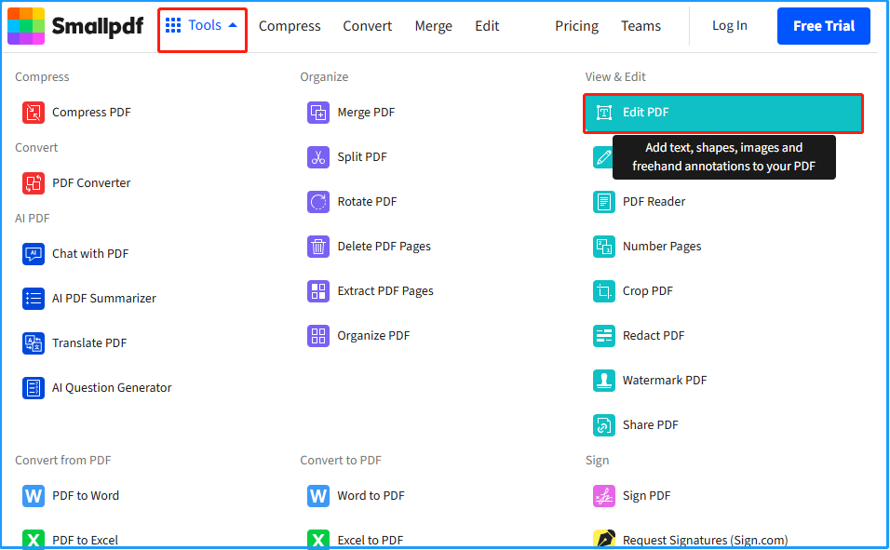Open the Chat with PDF tool
890x550 pixels.
point(90,254)
